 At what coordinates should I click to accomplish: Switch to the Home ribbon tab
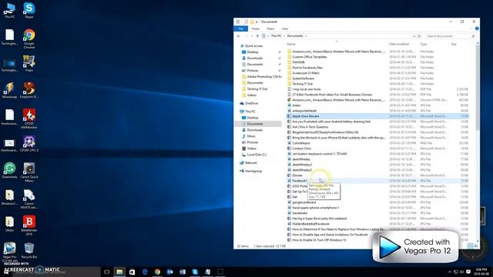[255, 28]
